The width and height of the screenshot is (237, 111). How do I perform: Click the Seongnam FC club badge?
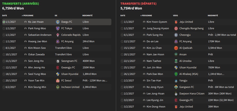pyautogui.click(x=58, y=61)
